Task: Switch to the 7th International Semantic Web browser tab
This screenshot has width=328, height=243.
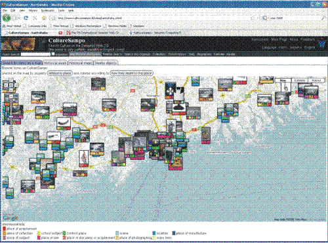Action: point(93,33)
